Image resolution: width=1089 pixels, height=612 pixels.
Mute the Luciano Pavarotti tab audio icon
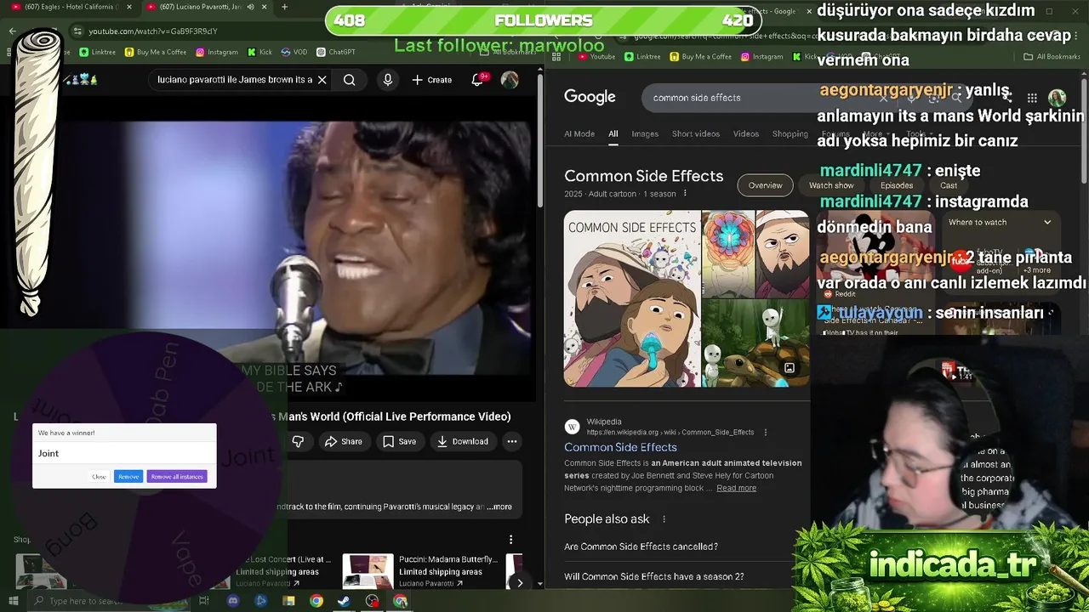point(252,7)
